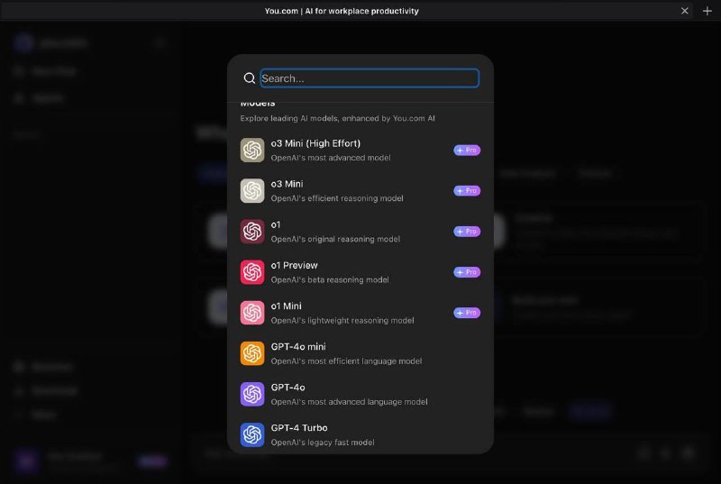Choose the GPT-4o mini model name

coord(298,347)
